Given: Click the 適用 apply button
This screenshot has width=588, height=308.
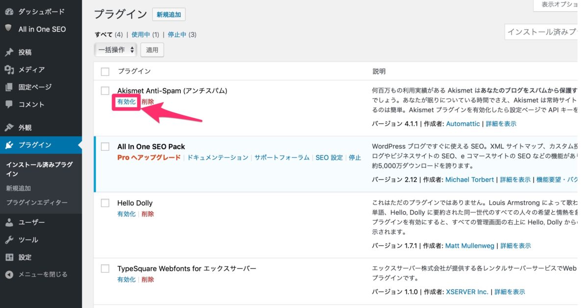Looking at the screenshot, I should point(152,49).
